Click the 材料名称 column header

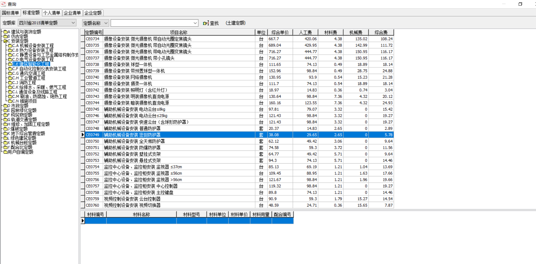(141, 214)
